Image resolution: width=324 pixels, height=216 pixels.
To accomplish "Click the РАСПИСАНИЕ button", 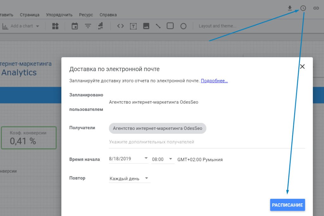I will point(287,205).
